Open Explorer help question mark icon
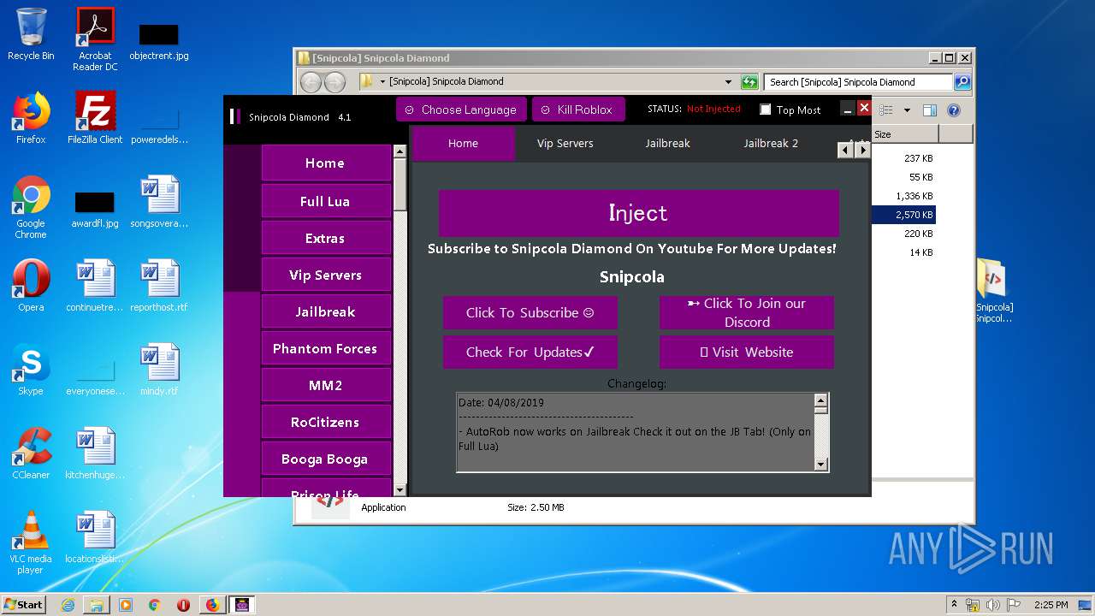 coord(954,110)
